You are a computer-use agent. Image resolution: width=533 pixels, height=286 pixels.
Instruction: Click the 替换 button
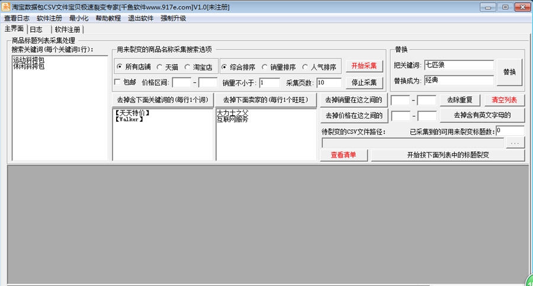pyautogui.click(x=509, y=72)
